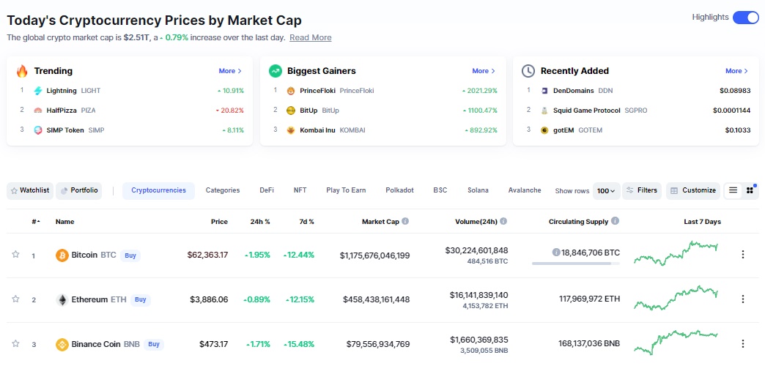Click Market Cap info icon
Image resolution: width=765 pixels, height=366 pixels.
pos(405,221)
